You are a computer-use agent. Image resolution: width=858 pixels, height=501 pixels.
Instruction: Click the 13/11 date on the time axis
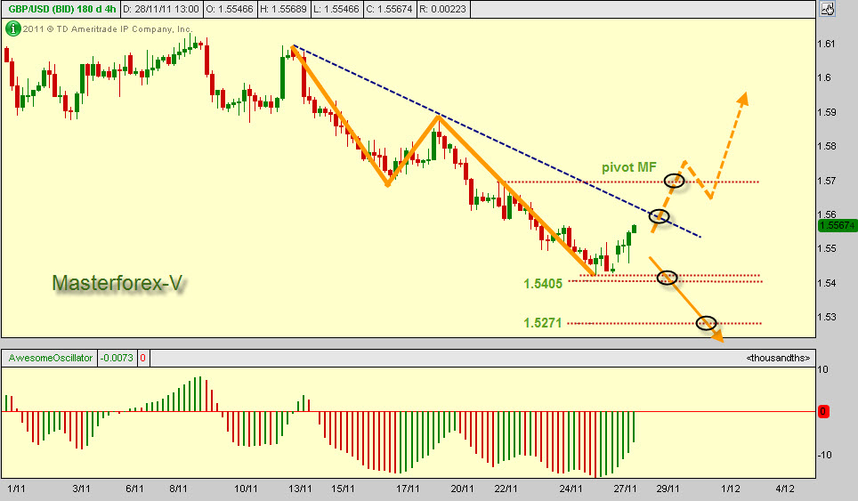tap(300, 489)
